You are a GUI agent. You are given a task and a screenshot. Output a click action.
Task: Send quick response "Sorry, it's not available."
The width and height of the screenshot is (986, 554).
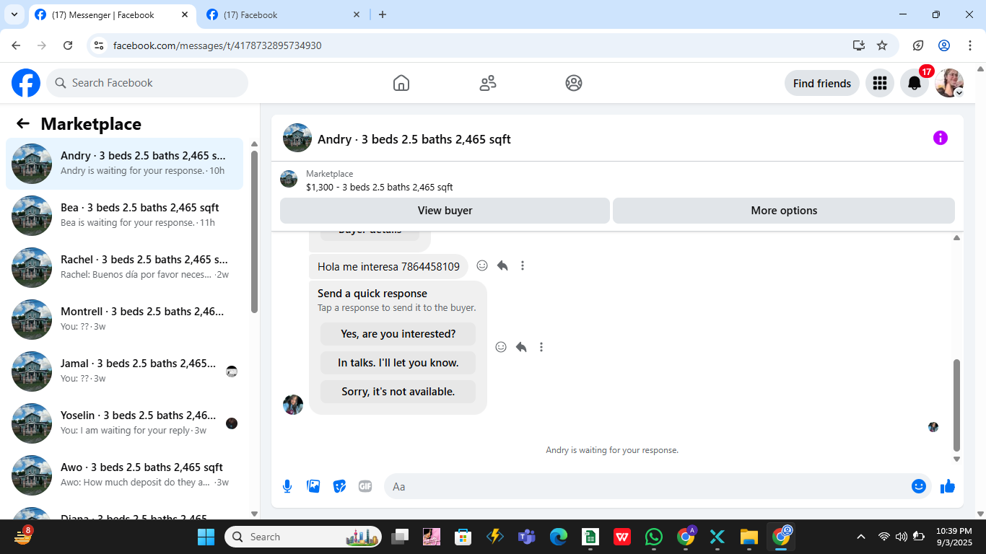(398, 392)
